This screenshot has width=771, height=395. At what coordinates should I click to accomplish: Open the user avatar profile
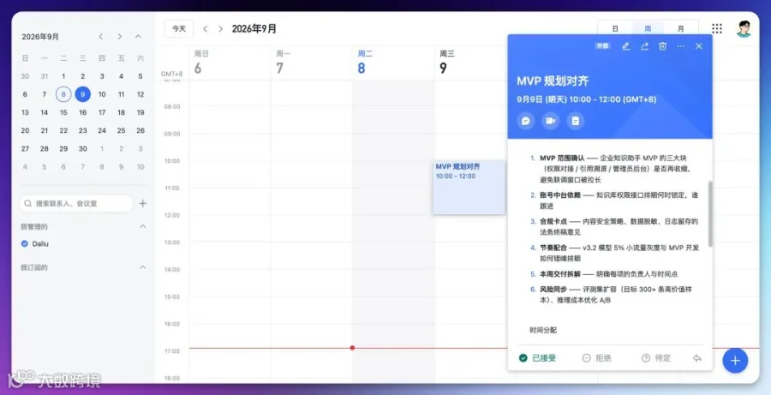tap(744, 28)
